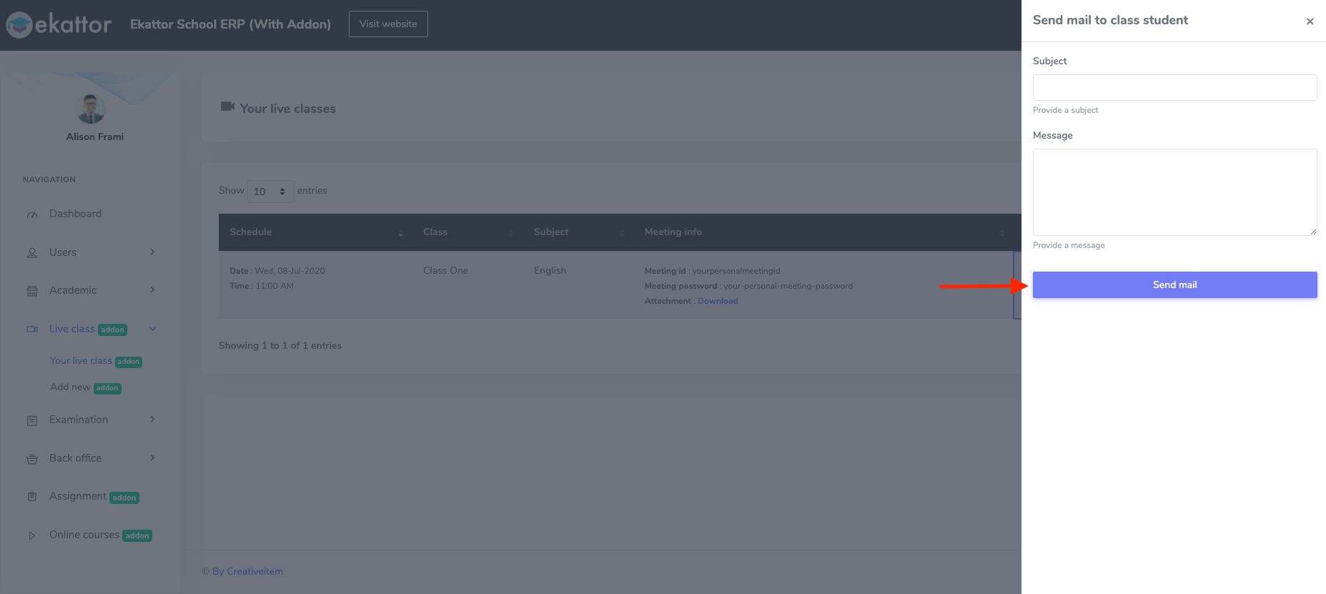Click the Examination clipboard icon

pos(32,420)
